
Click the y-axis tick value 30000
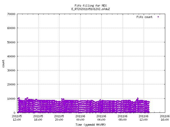pyautogui.click(x=11, y=70)
